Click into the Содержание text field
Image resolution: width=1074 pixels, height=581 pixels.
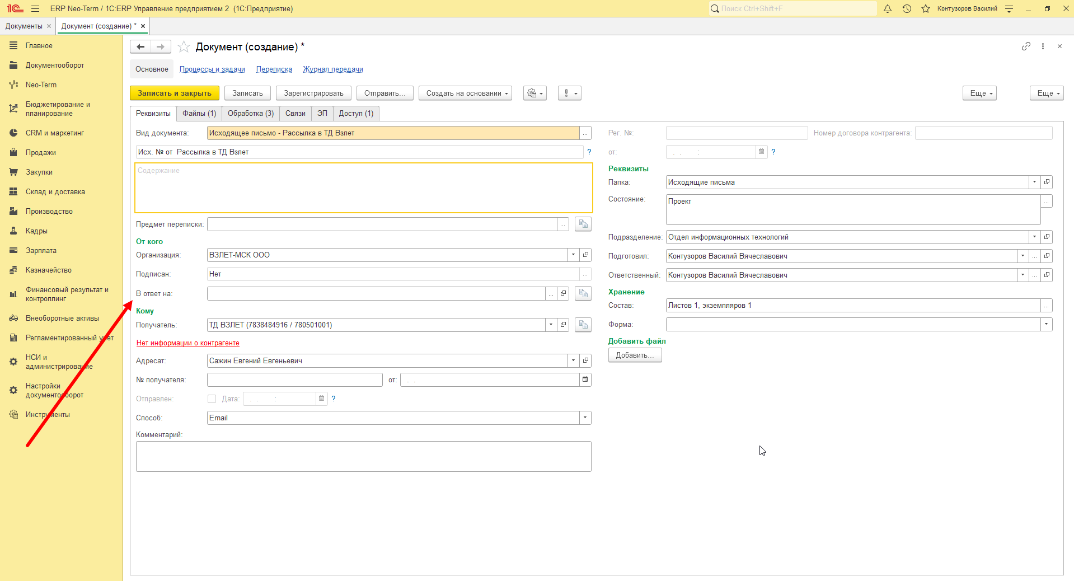pos(364,188)
